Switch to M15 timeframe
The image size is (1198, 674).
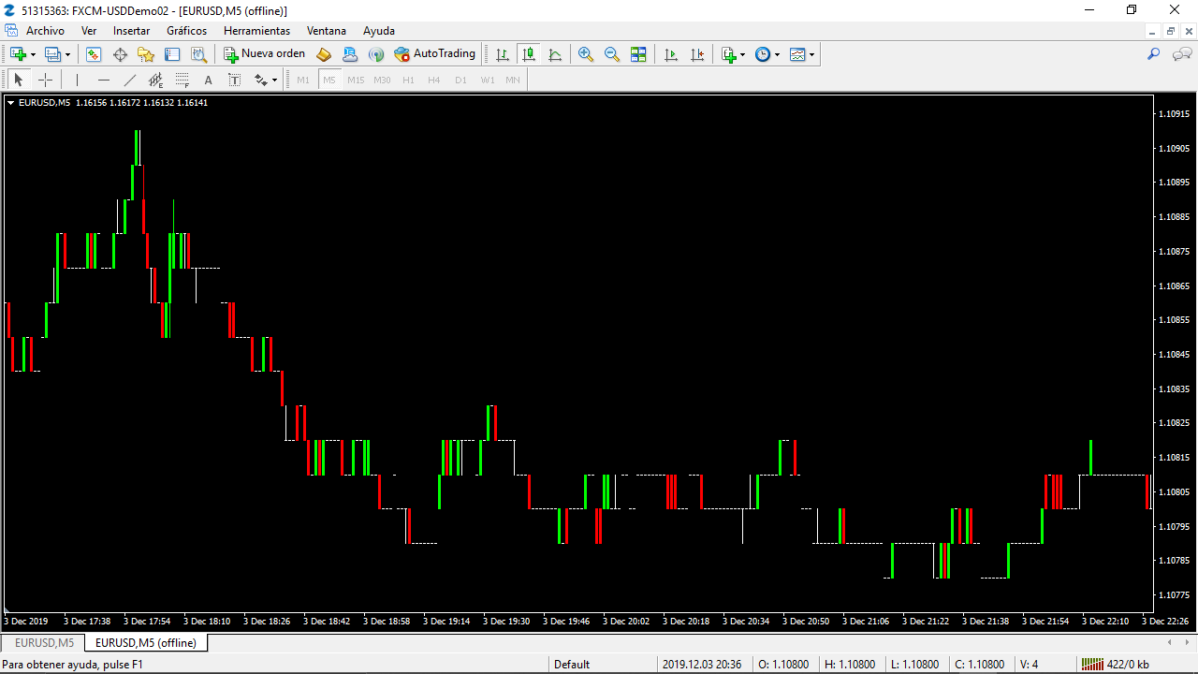356,80
